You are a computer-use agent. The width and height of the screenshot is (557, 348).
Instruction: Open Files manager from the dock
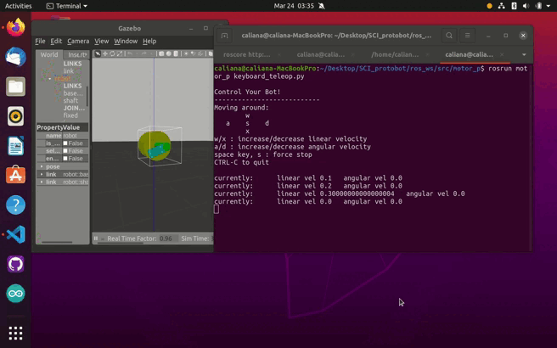pyautogui.click(x=15, y=87)
